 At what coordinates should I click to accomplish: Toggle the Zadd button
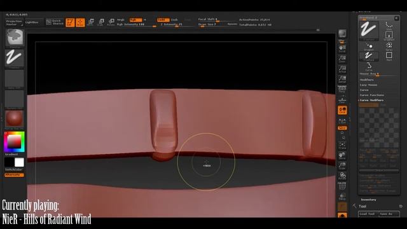pyautogui.click(x=163, y=20)
